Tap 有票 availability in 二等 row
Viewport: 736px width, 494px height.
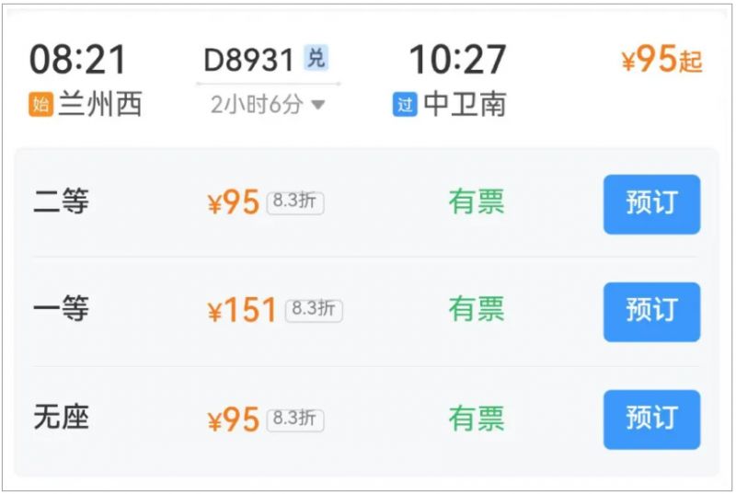click(x=477, y=201)
